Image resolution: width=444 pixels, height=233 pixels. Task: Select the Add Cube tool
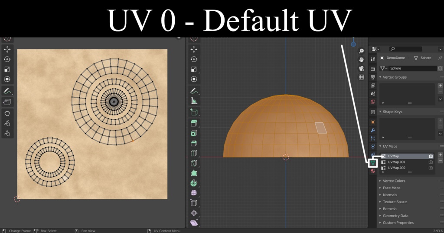coord(194,112)
